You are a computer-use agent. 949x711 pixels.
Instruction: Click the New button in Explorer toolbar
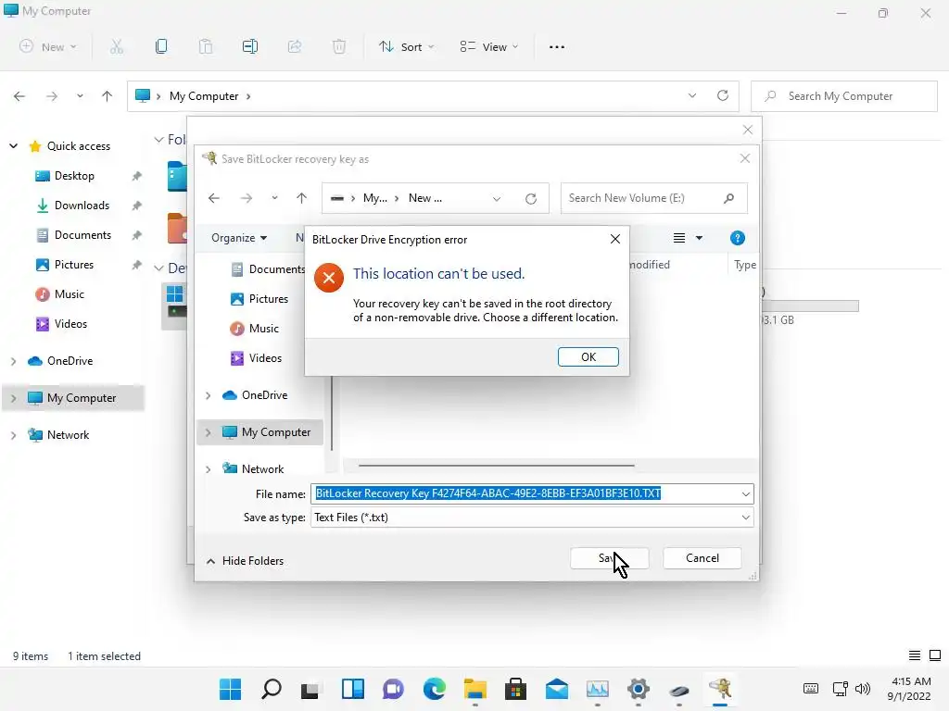coord(48,46)
